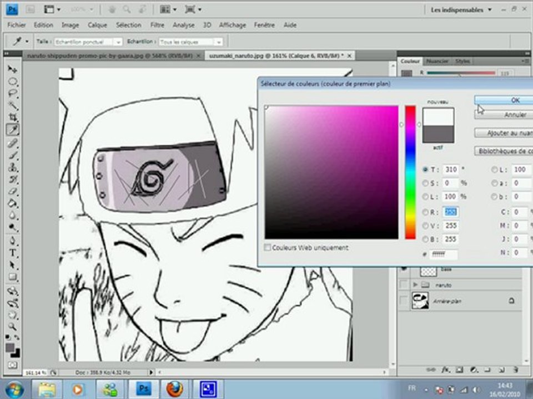
Task: Open the tool preset picker arrow
Action: click(27, 42)
